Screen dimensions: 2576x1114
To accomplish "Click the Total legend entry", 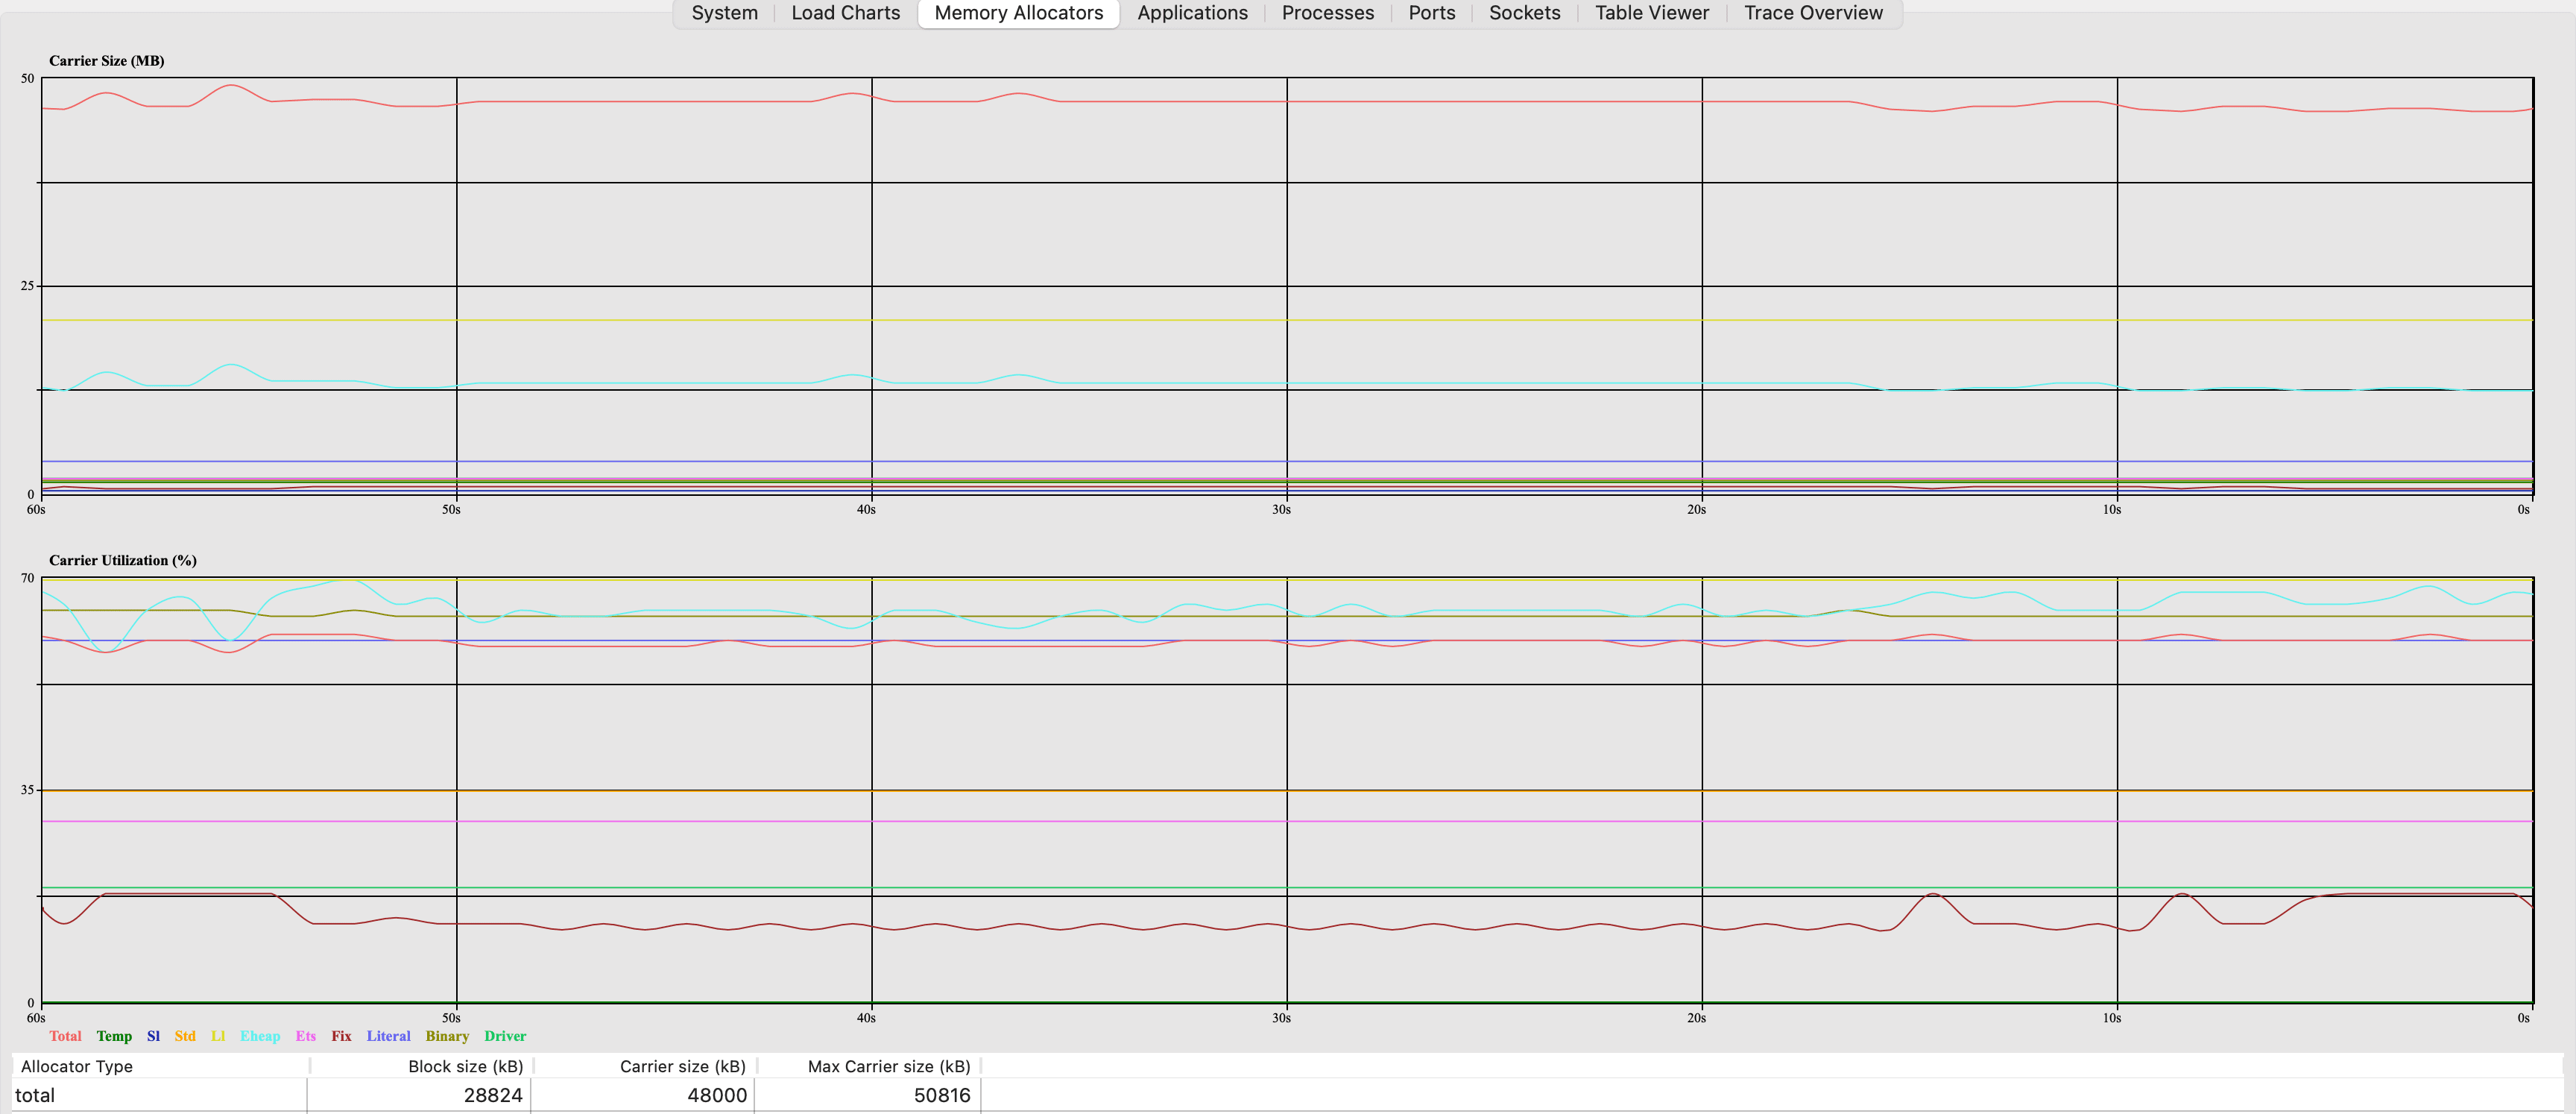I will point(66,1036).
